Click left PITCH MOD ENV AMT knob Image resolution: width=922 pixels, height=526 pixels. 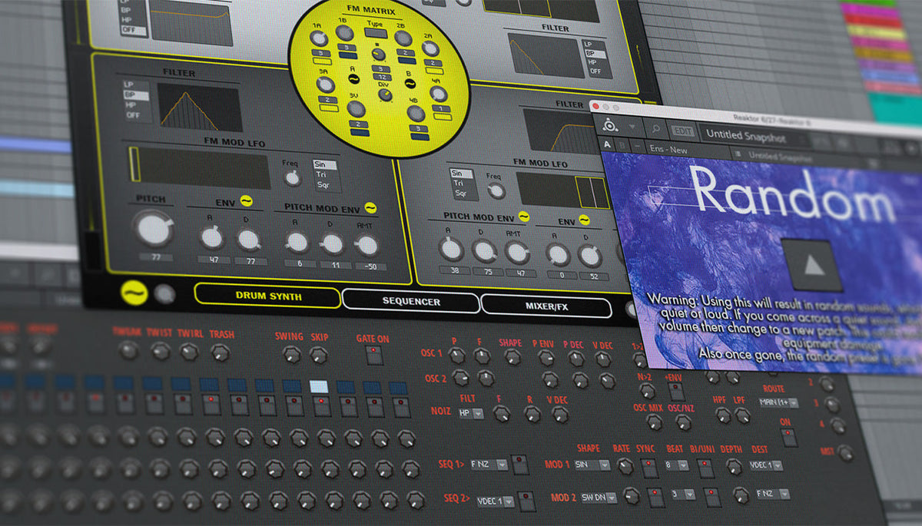click(x=367, y=245)
